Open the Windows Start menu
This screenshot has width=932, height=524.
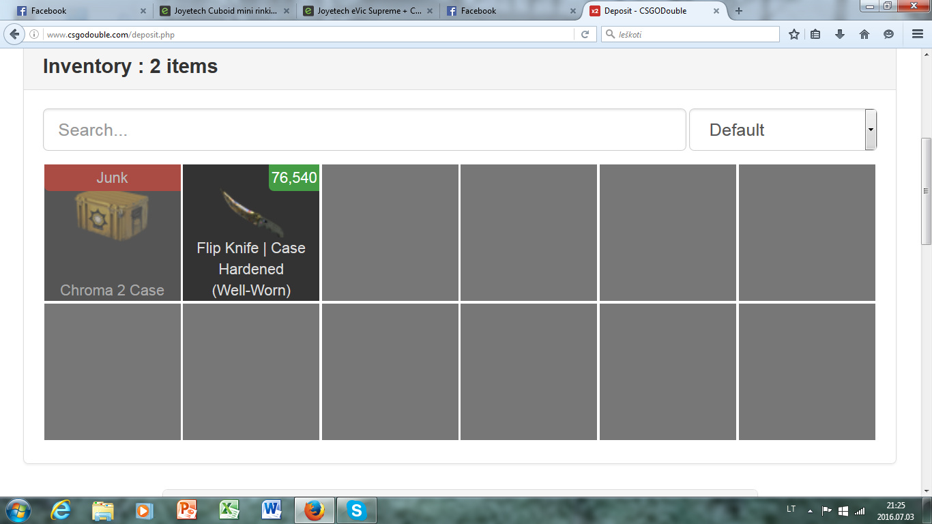[17, 510]
